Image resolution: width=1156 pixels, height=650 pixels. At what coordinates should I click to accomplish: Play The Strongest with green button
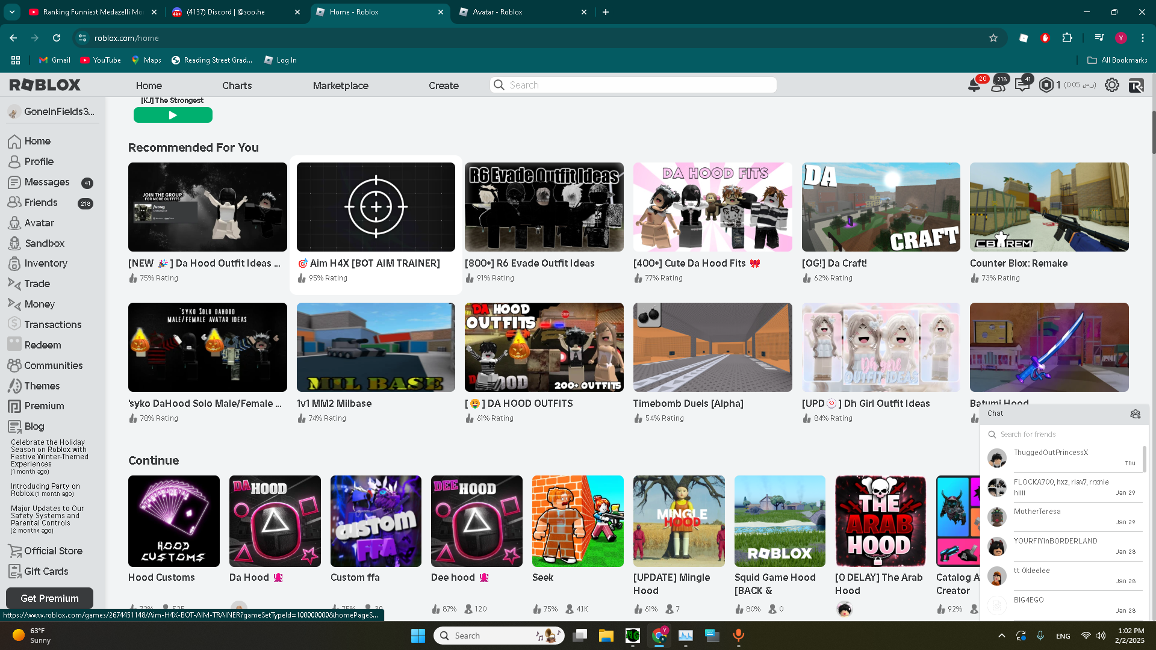click(173, 115)
